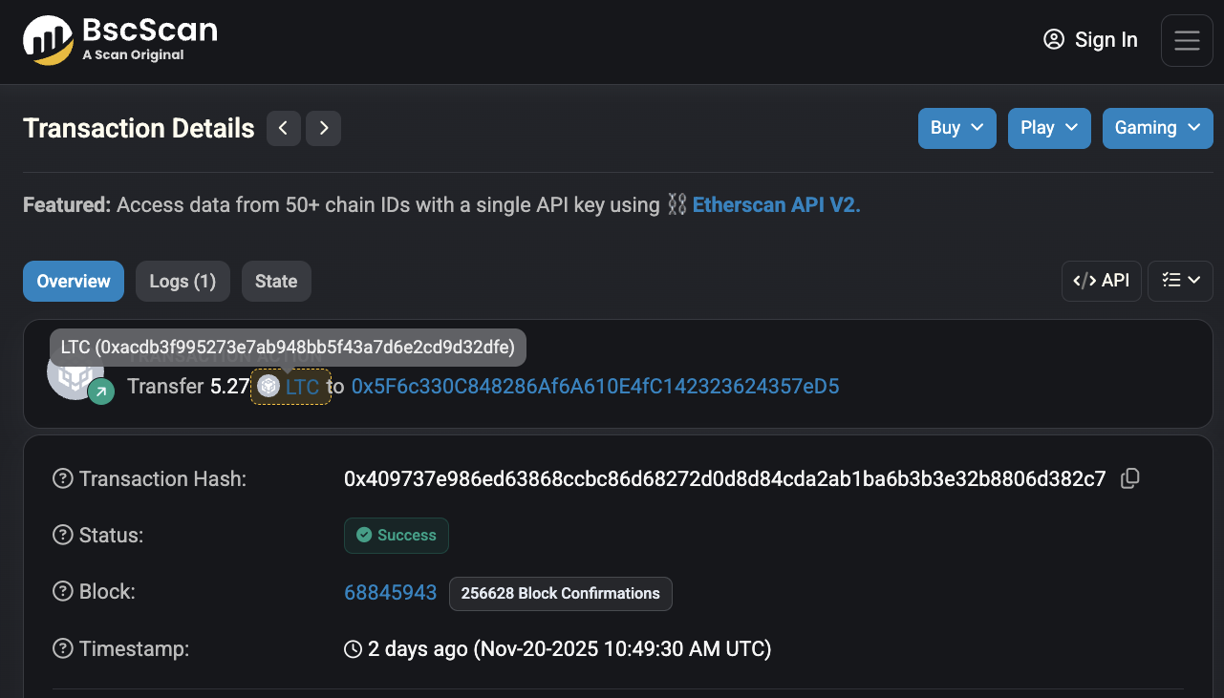Screen dimensions: 1224x698
Task: Expand the Buy dropdown
Action: [957, 128]
